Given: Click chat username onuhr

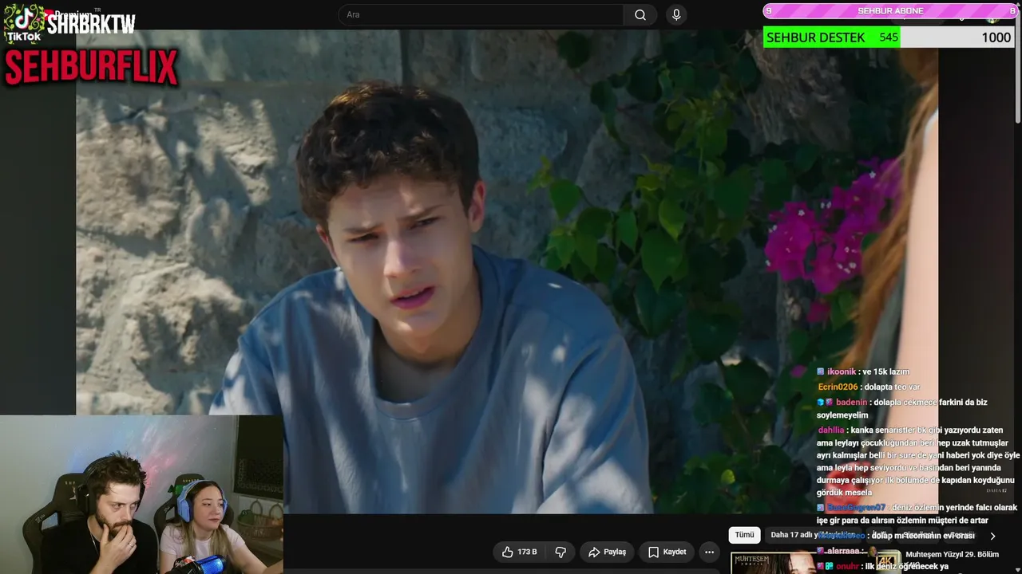Looking at the screenshot, I should click(848, 566).
